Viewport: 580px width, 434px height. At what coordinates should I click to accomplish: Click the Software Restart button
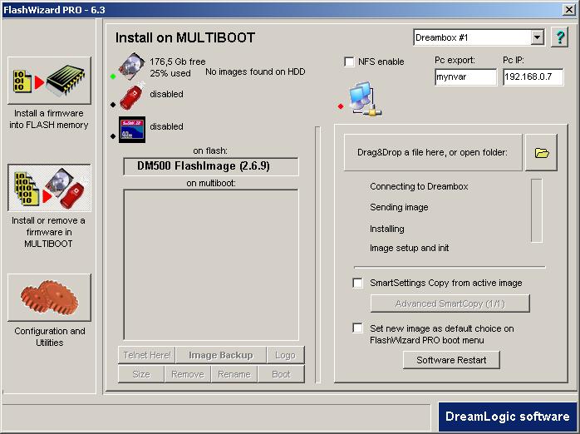click(x=451, y=360)
